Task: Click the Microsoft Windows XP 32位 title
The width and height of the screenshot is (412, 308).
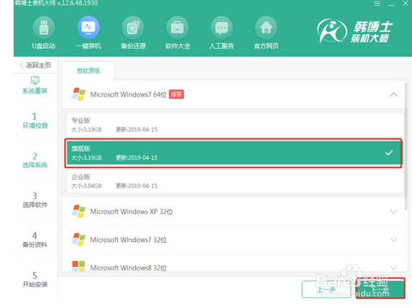Action: click(x=132, y=212)
